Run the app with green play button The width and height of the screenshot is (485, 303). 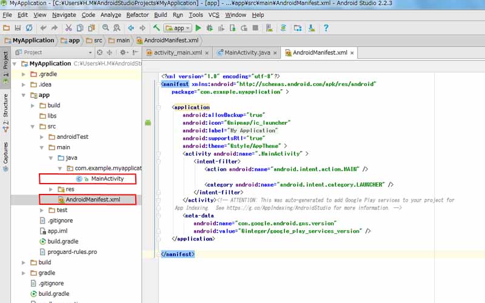coord(198,28)
